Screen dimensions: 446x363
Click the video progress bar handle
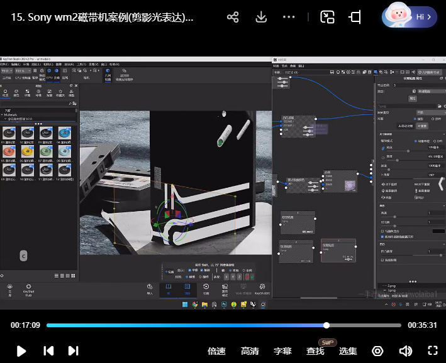click(x=326, y=325)
